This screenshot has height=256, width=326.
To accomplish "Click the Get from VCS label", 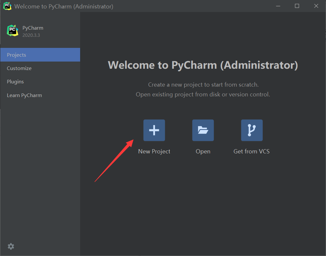I will 251,151.
